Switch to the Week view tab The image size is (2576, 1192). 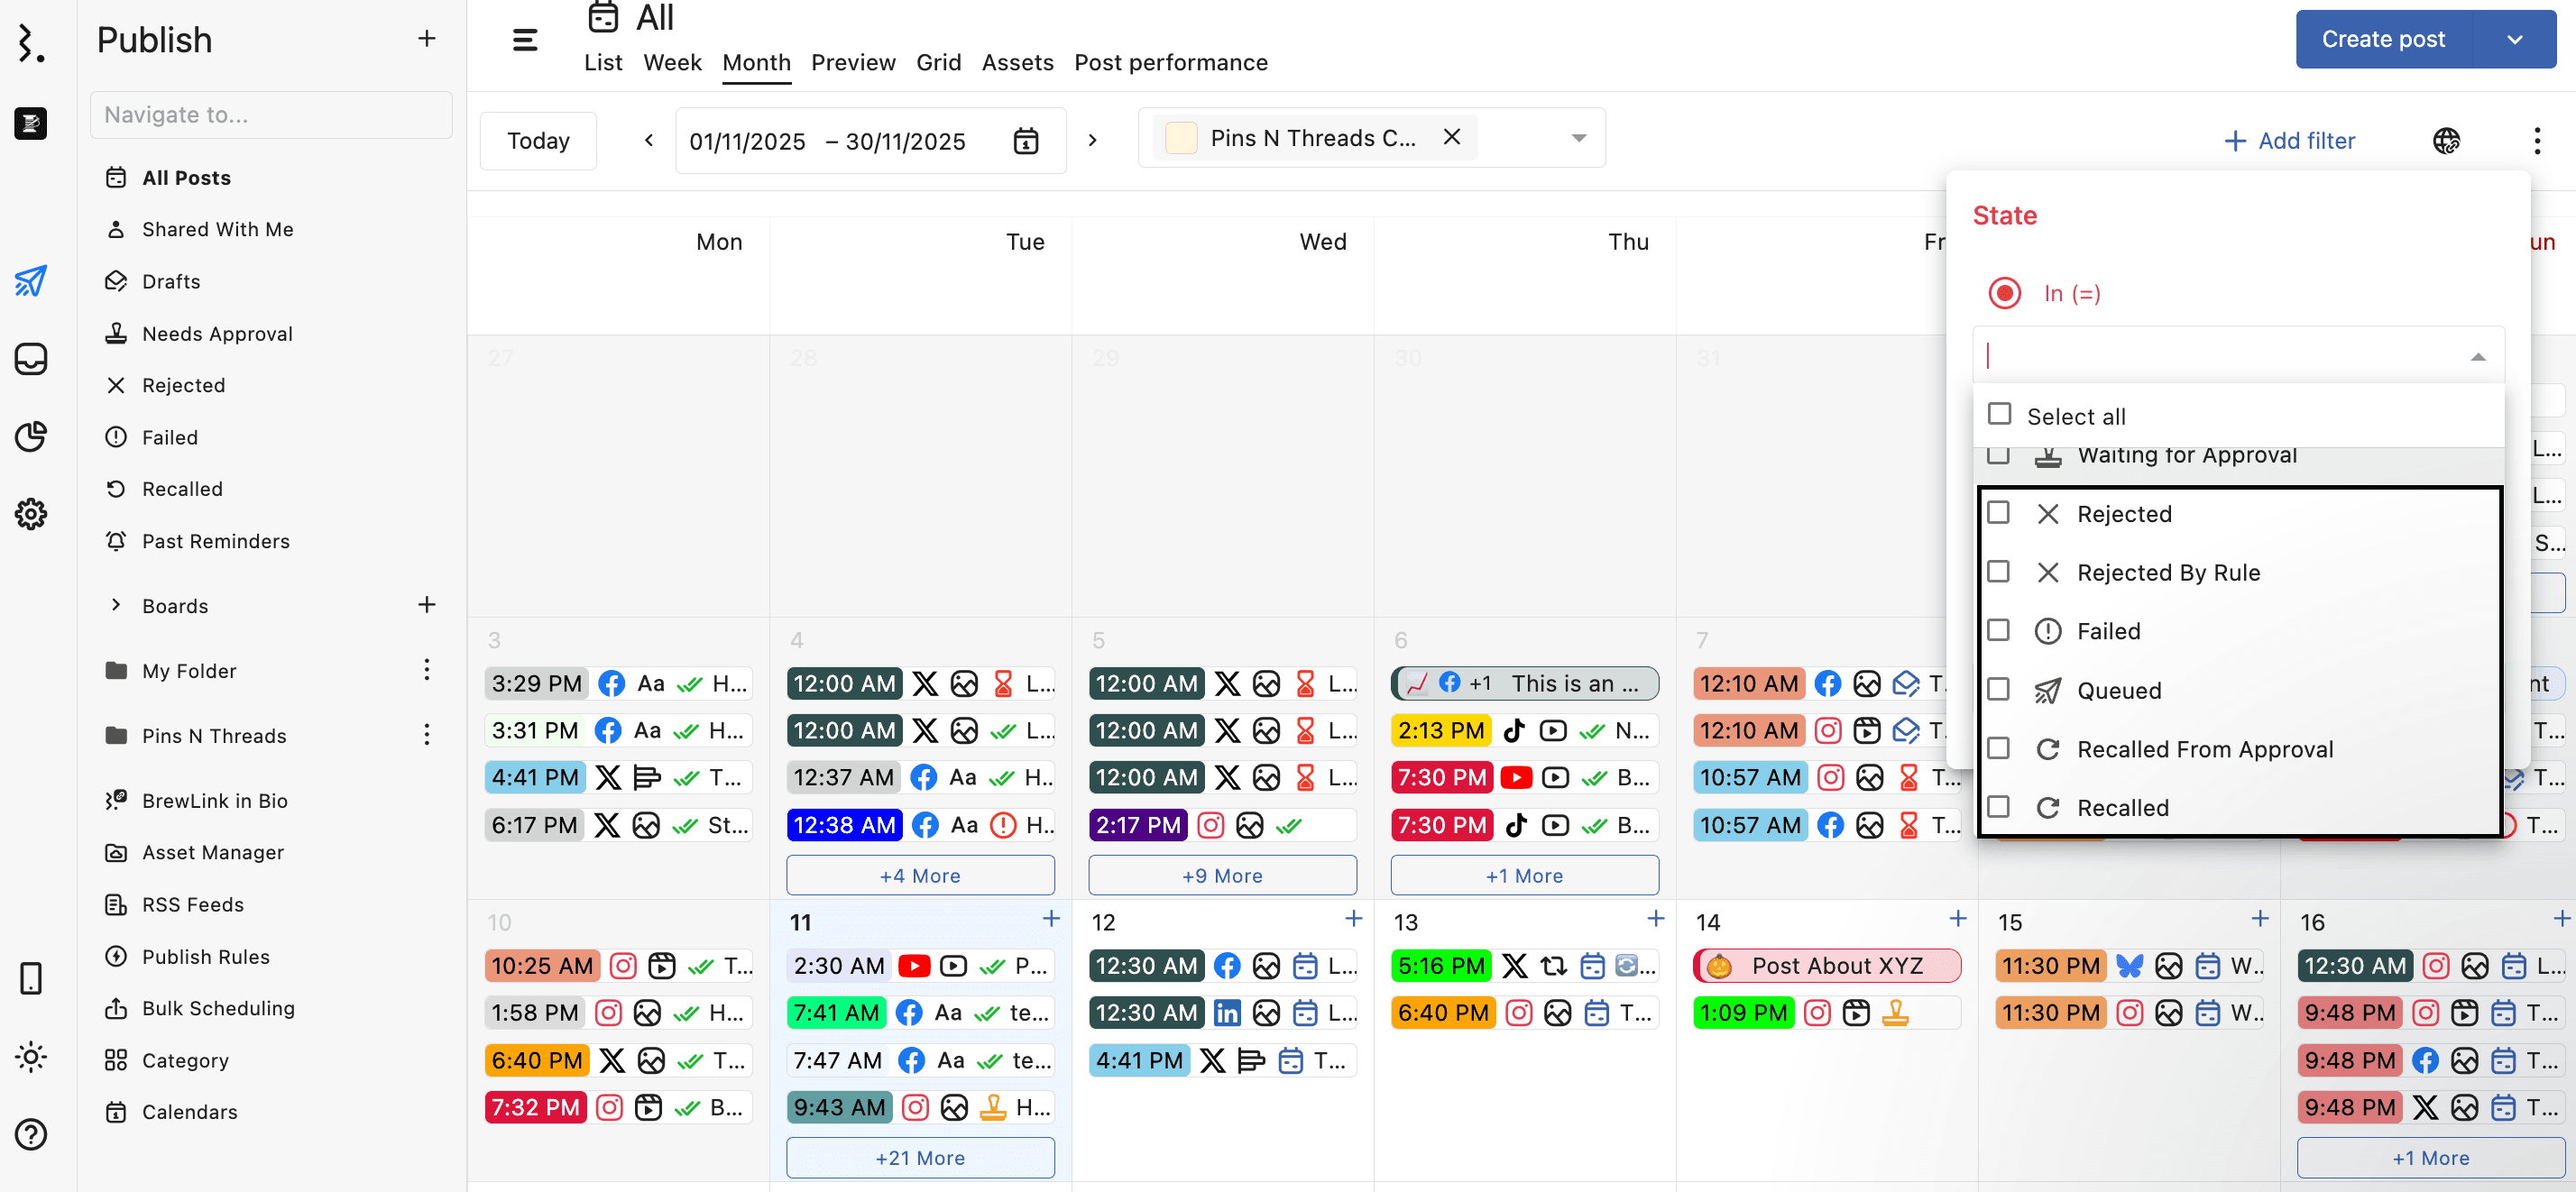(x=671, y=63)
